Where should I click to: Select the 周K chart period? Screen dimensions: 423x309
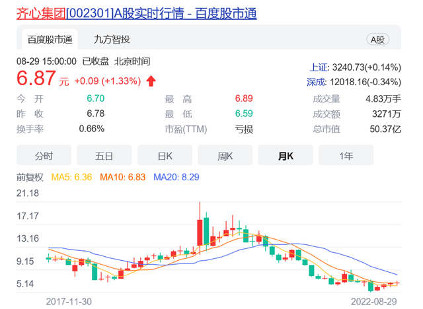[x=225, y=156]
